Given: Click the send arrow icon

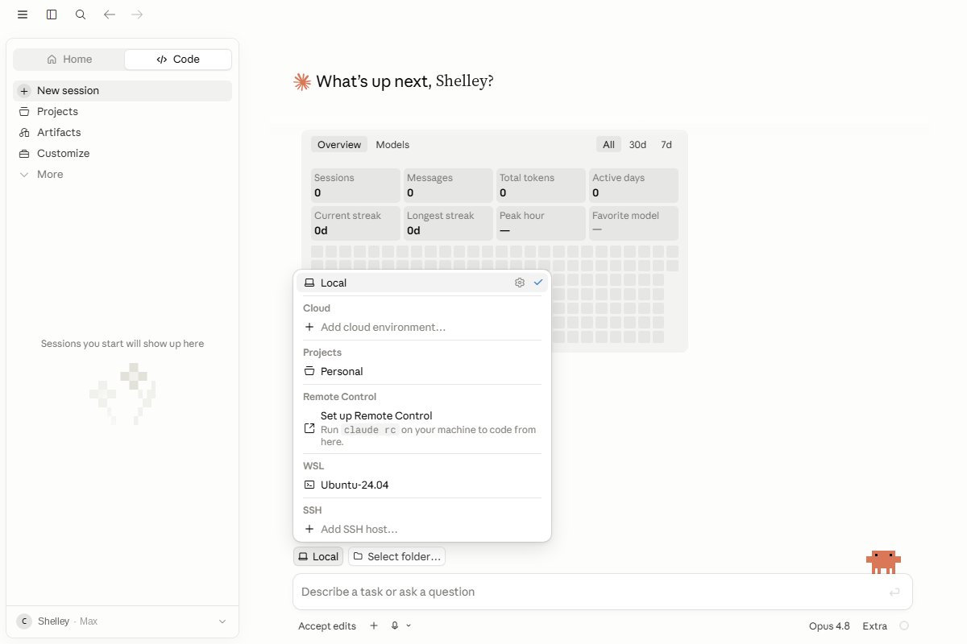Looking at the screenshot, I should tap(894, 592).
